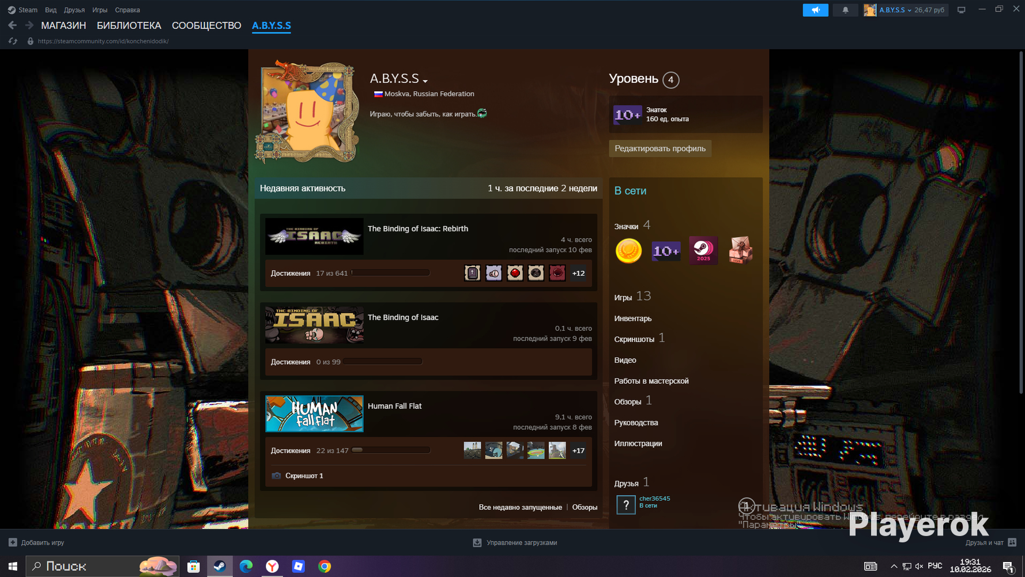This screenshot has width=1025, height=577.
Task: Open the megaphone announcements button
Action: [x=815, y=10]
